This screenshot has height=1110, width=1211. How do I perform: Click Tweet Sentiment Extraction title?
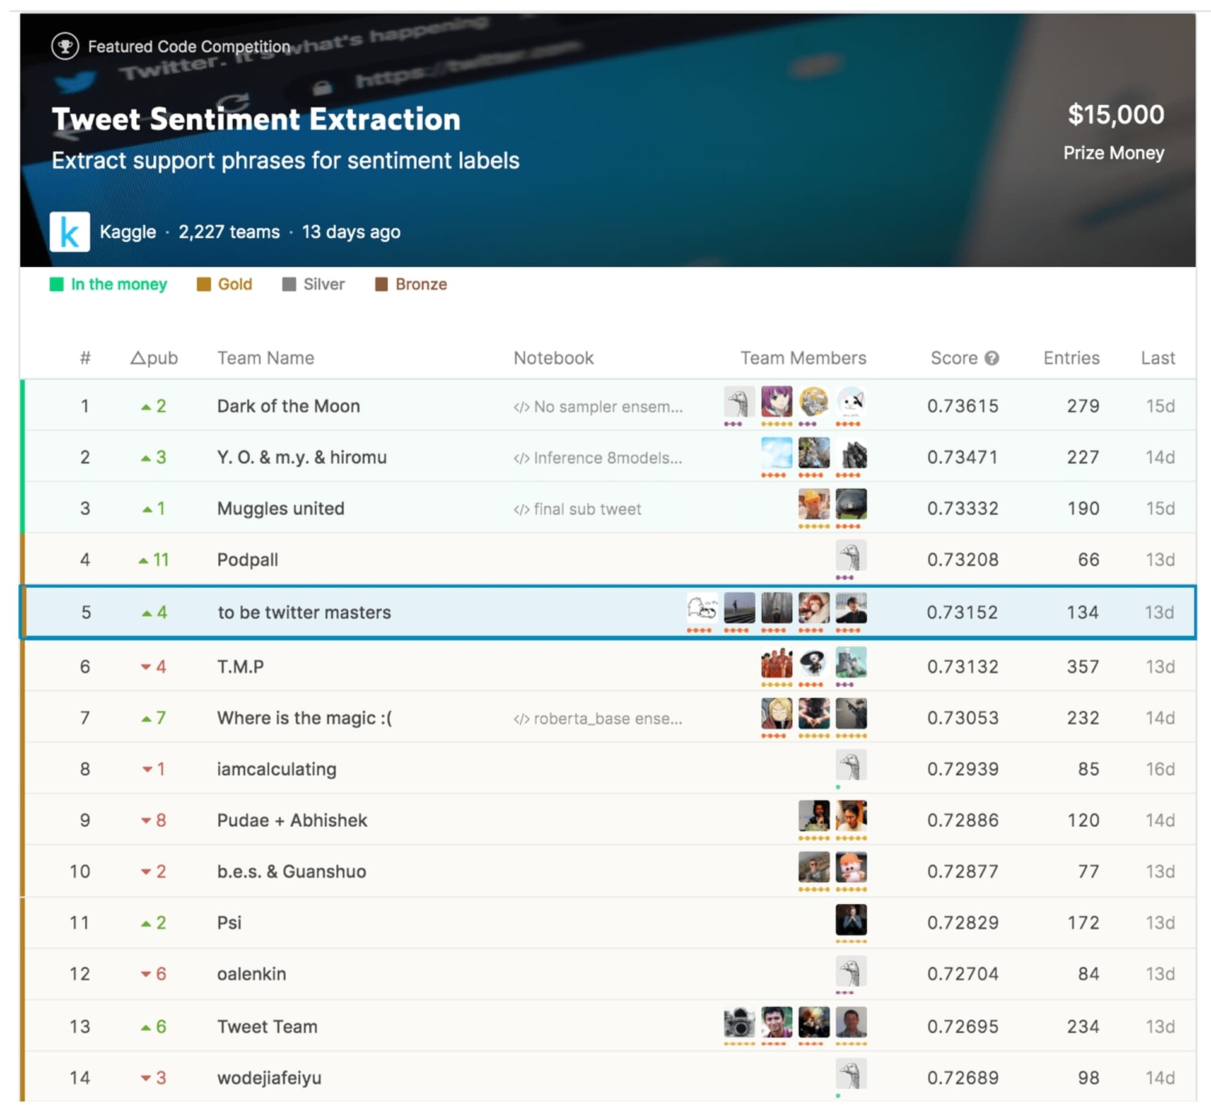(x=255, y=119)
